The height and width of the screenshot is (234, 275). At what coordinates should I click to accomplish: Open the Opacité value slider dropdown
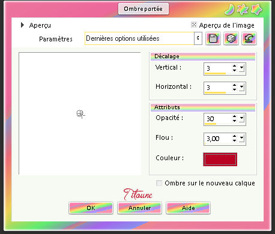(241, 118)
